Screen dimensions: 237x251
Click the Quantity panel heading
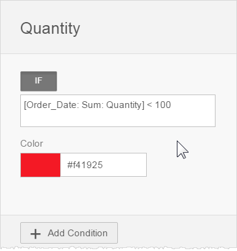[x=50, y=29]
